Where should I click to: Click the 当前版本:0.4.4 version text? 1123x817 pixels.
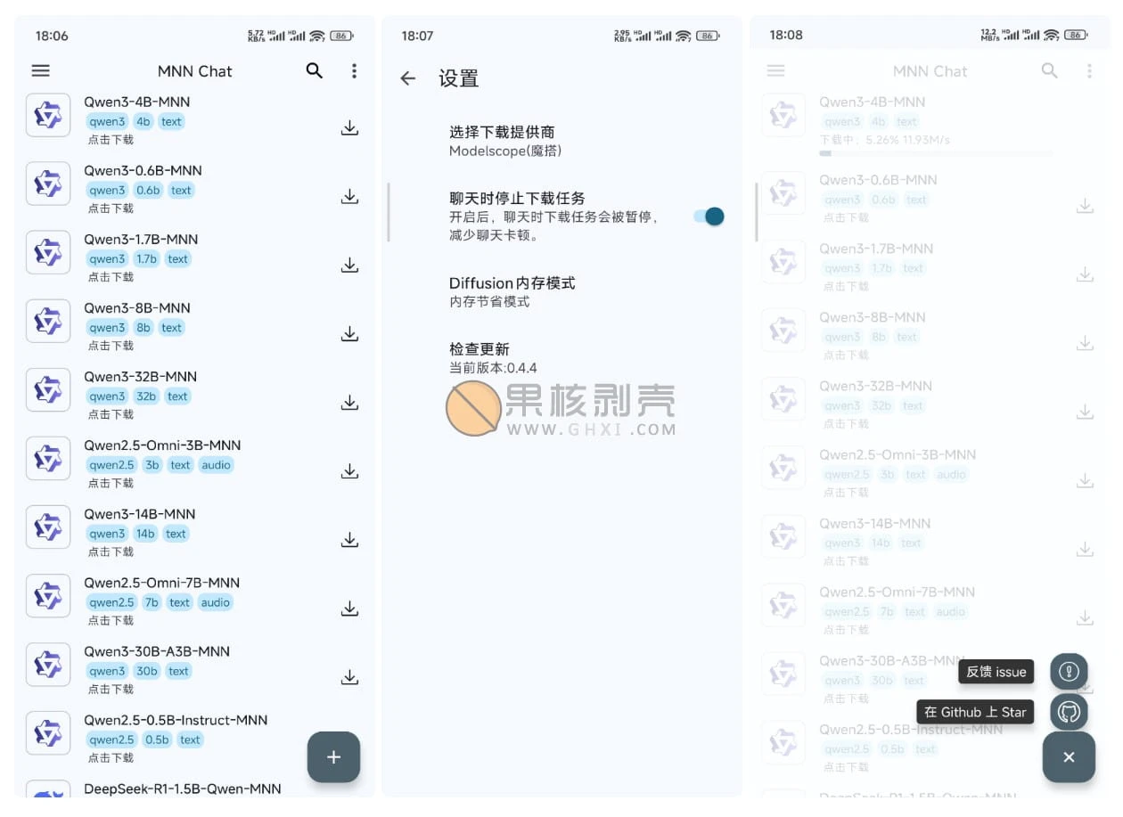[493, 368]
